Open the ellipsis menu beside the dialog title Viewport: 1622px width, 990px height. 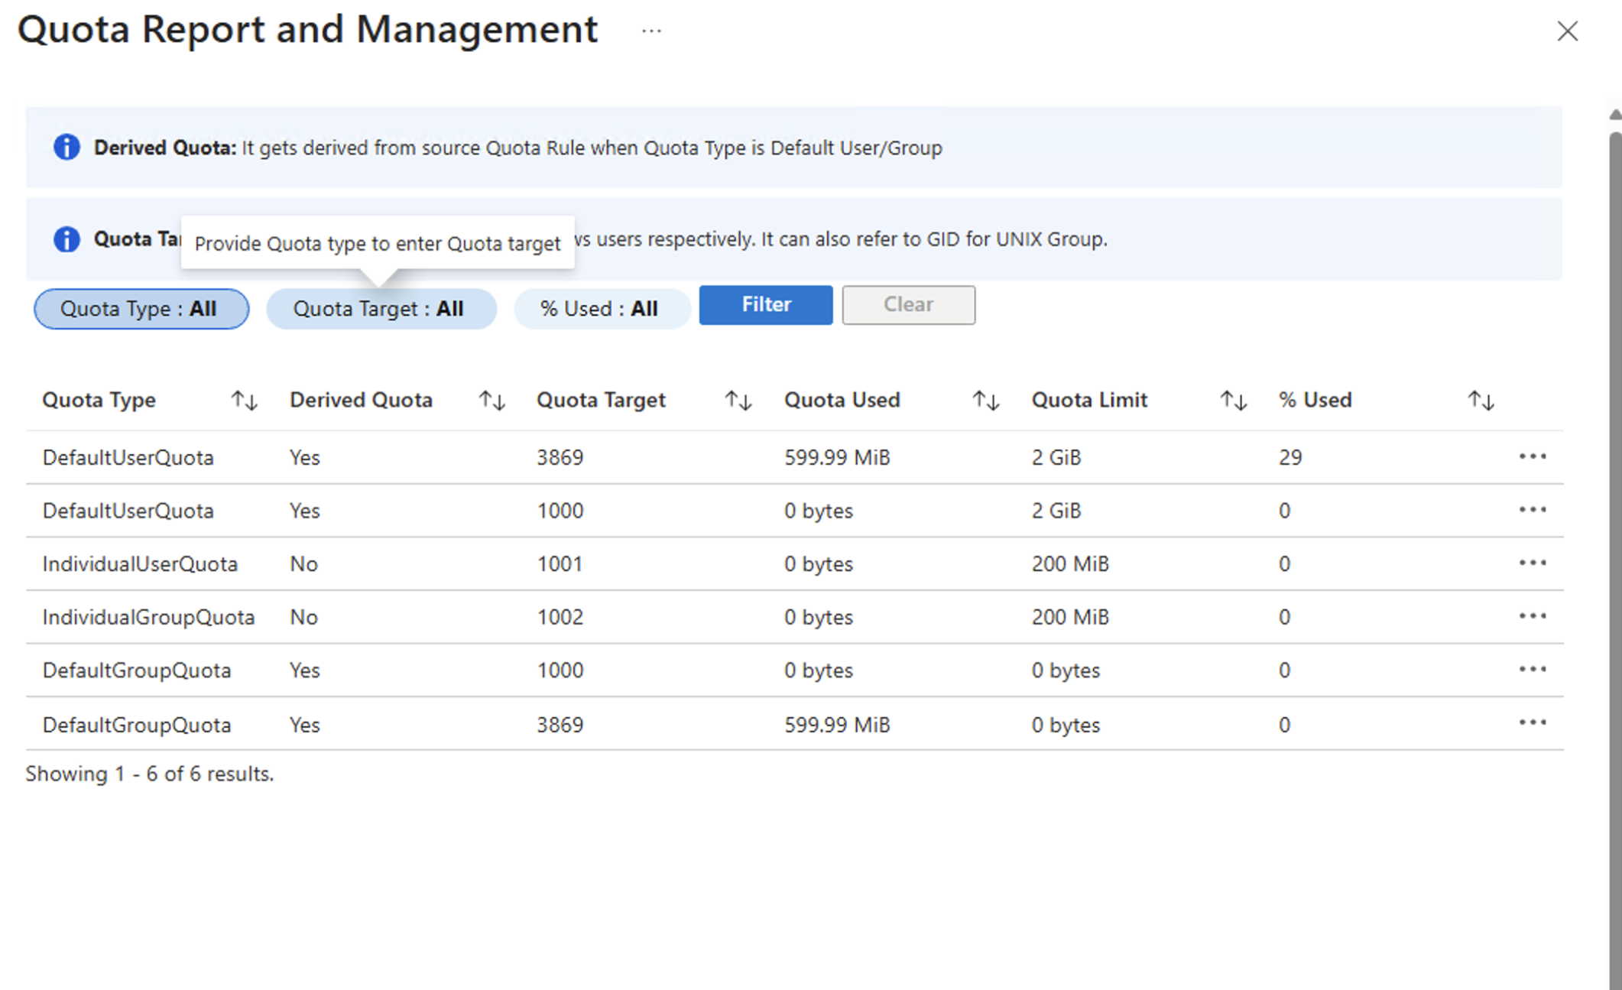pyautogui.click(x=650, y=31)
